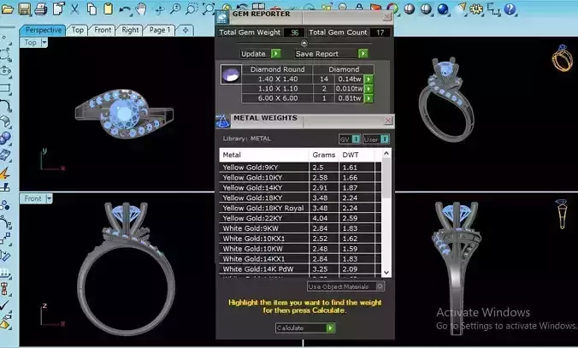Close the Metal Weights panel
This screenshot has height=348, width=578.
pyautogui.click(x=388, y=121)
